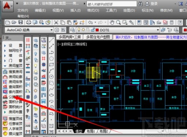Viewport: 187px width, 137px height.
Task: Run the 面积统计 command
Action: coord(13,107)
